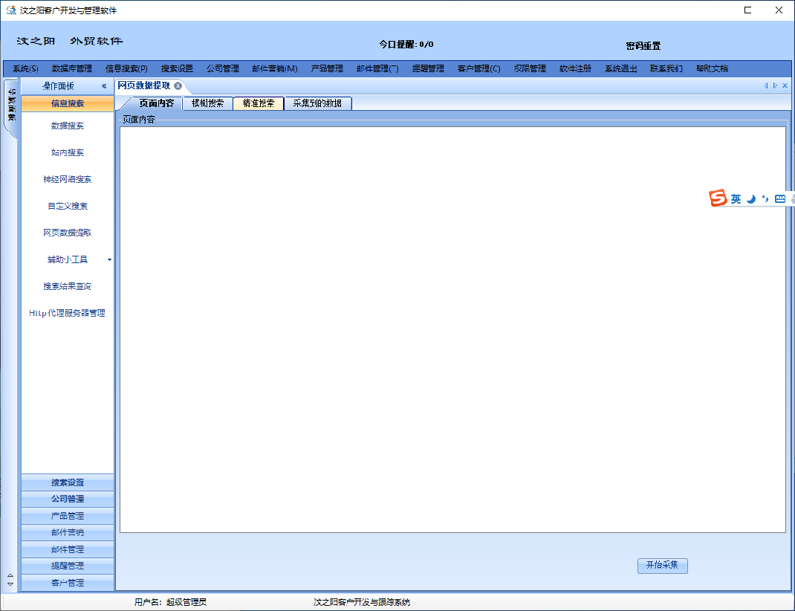
Task: Click the 密码重置 link
Action: [x=643, y=46]
